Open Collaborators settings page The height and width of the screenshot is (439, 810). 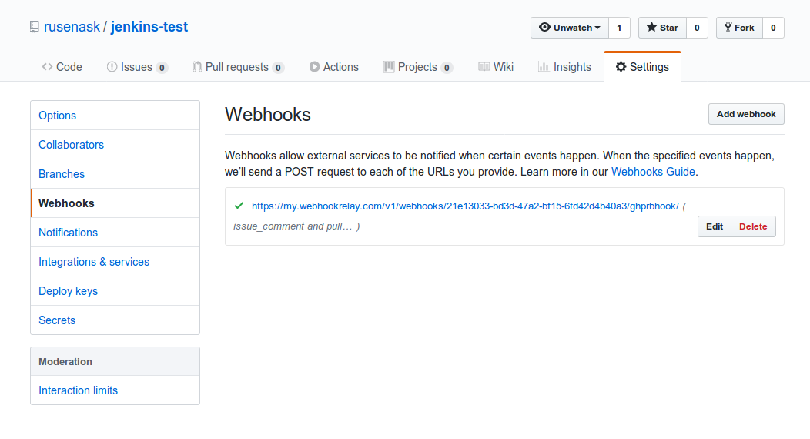click(115, 145)
